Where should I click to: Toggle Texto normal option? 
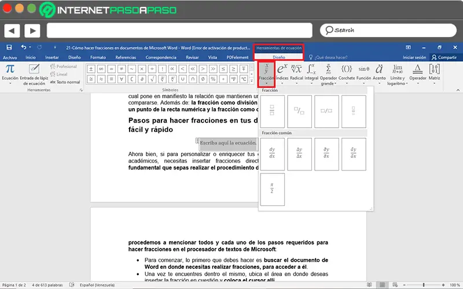click(65, 82)
